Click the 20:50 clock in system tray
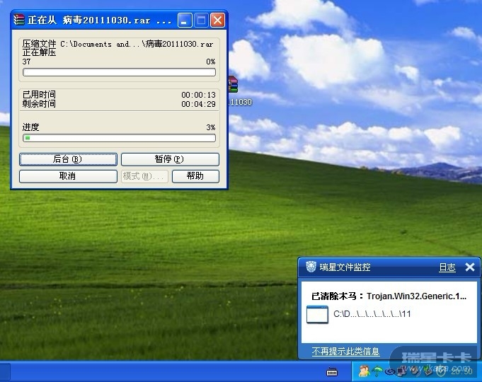 (461, 371)
